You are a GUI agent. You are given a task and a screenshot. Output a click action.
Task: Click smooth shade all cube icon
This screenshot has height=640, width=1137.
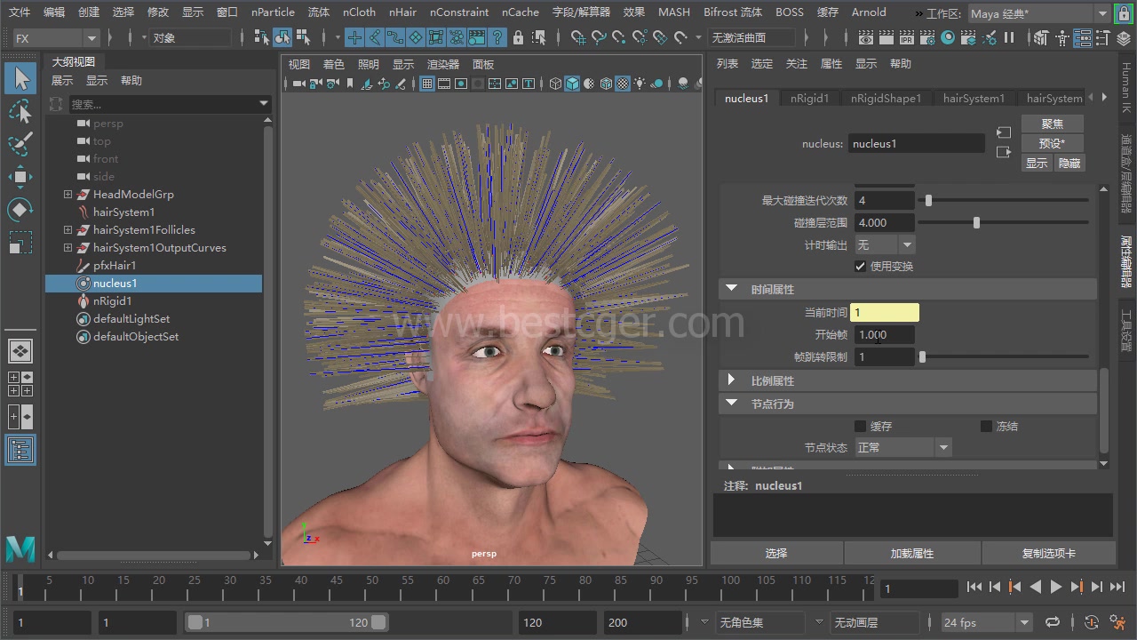tap(571, 84)
